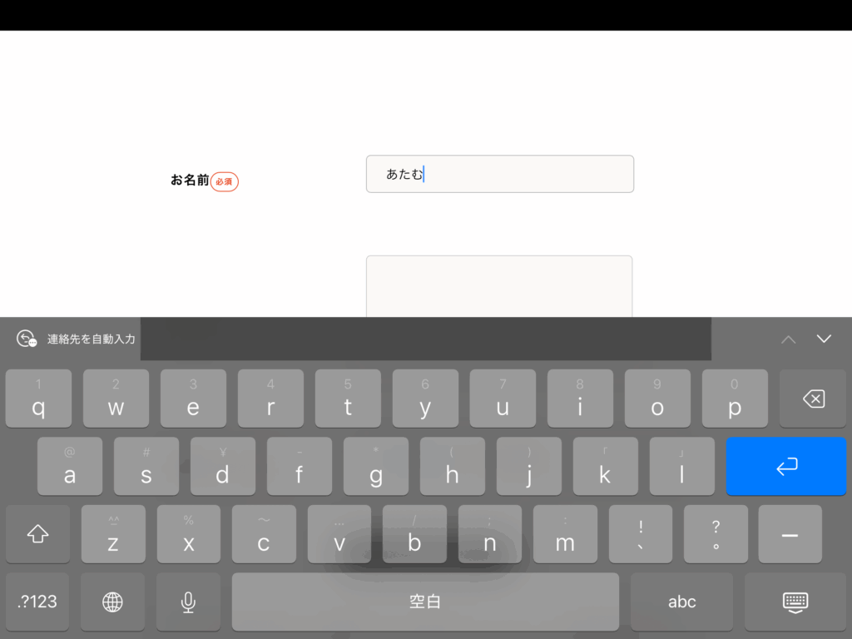Image resolution: width=852 pixels, height=639 pixels.
Task: Open the globe language switcher
Action: pos(112,602)
